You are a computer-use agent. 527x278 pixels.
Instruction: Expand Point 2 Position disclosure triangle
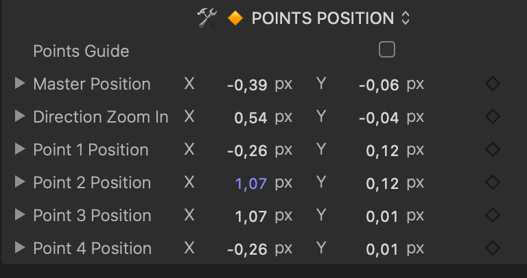click(20, 183)
